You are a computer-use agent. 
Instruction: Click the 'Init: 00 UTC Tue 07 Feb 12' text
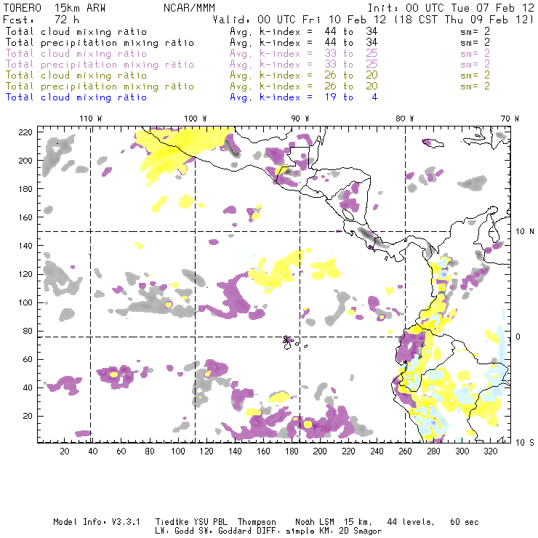(x=451, y=8)
